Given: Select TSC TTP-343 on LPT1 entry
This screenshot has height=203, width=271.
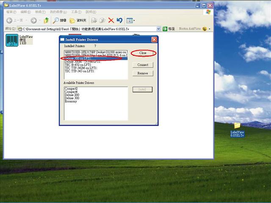Looking at the screenshot, I should click(x=96, y=71).
